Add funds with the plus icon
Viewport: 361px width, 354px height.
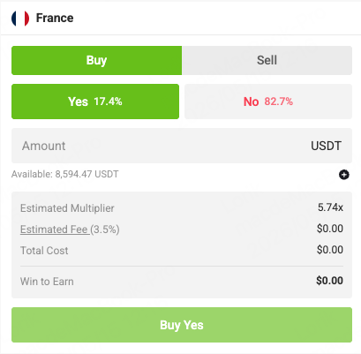coord(343,175)
